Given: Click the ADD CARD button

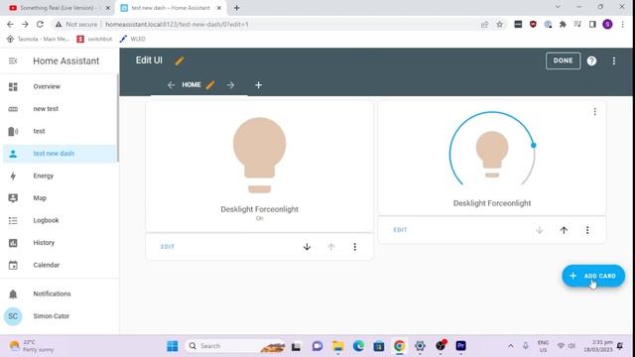Looking at the screenshot, I should click(x=593, y=276).
